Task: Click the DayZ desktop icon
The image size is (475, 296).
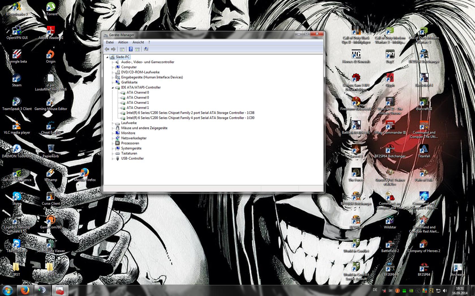Action: (x=390, y=56)
